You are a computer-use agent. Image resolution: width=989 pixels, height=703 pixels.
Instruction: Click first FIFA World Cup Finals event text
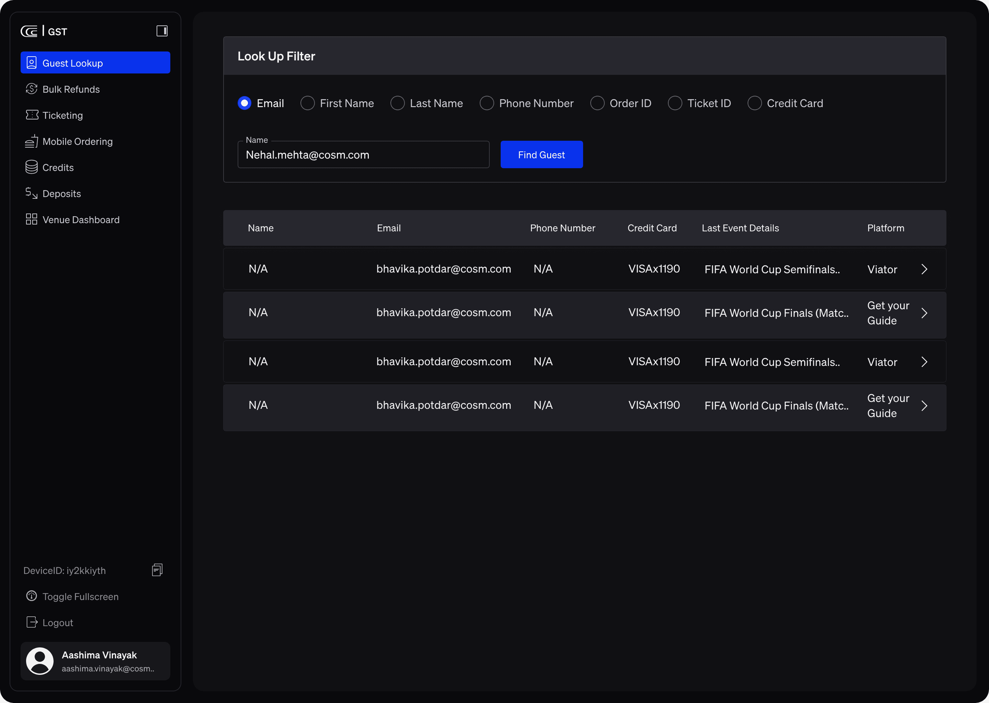pyautogui.click(x=776, y=313)
